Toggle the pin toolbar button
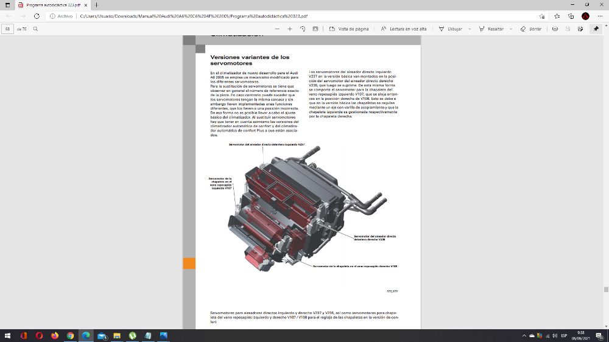Viewport: 609px width, 342px height. 596,29
